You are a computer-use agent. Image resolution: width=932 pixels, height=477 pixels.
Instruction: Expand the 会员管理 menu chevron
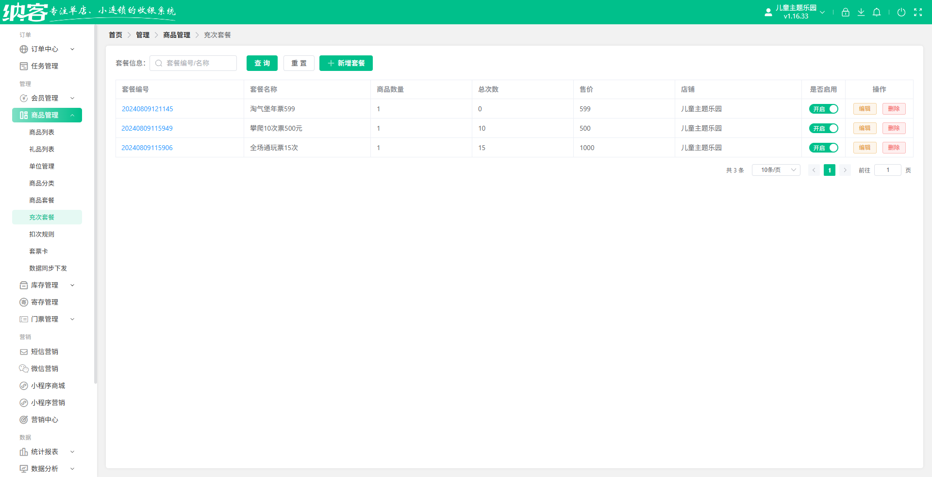pos(72,98)
